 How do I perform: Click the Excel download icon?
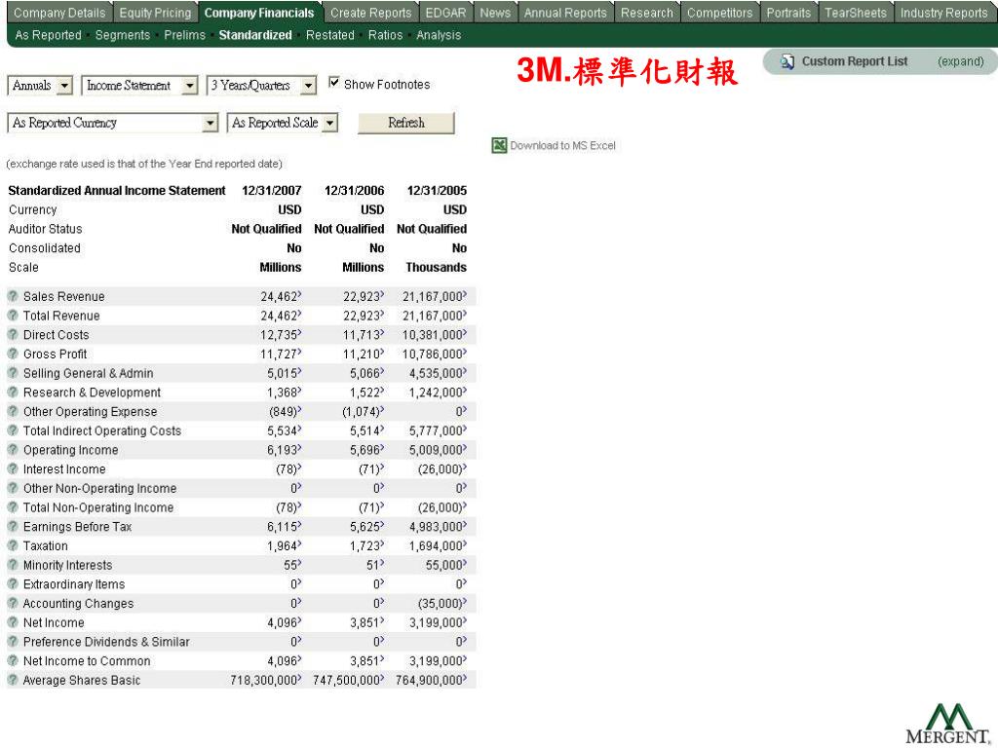pyautogui.click(x=499, y=146)
